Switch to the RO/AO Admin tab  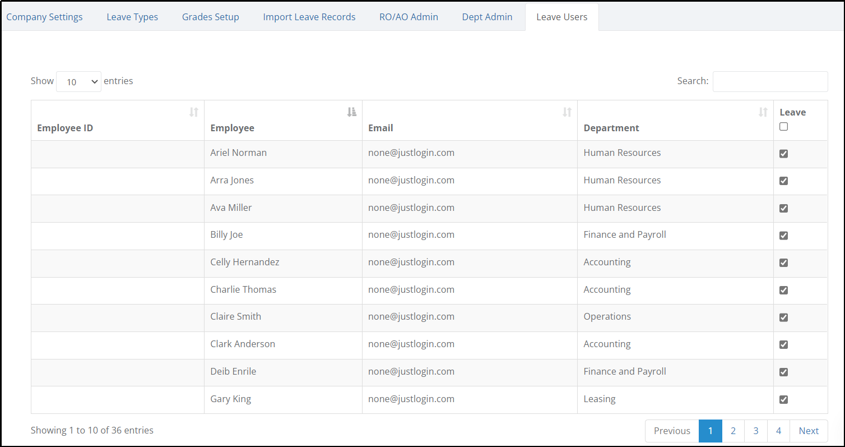408,17
